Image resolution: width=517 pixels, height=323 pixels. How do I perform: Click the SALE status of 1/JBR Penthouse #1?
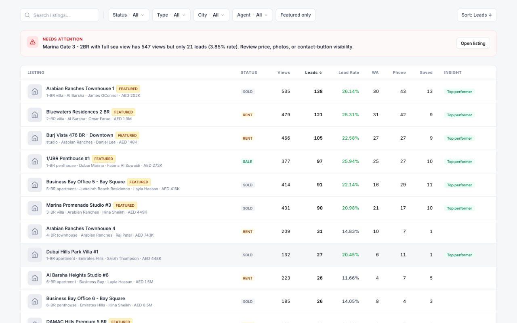pos(247,161)
